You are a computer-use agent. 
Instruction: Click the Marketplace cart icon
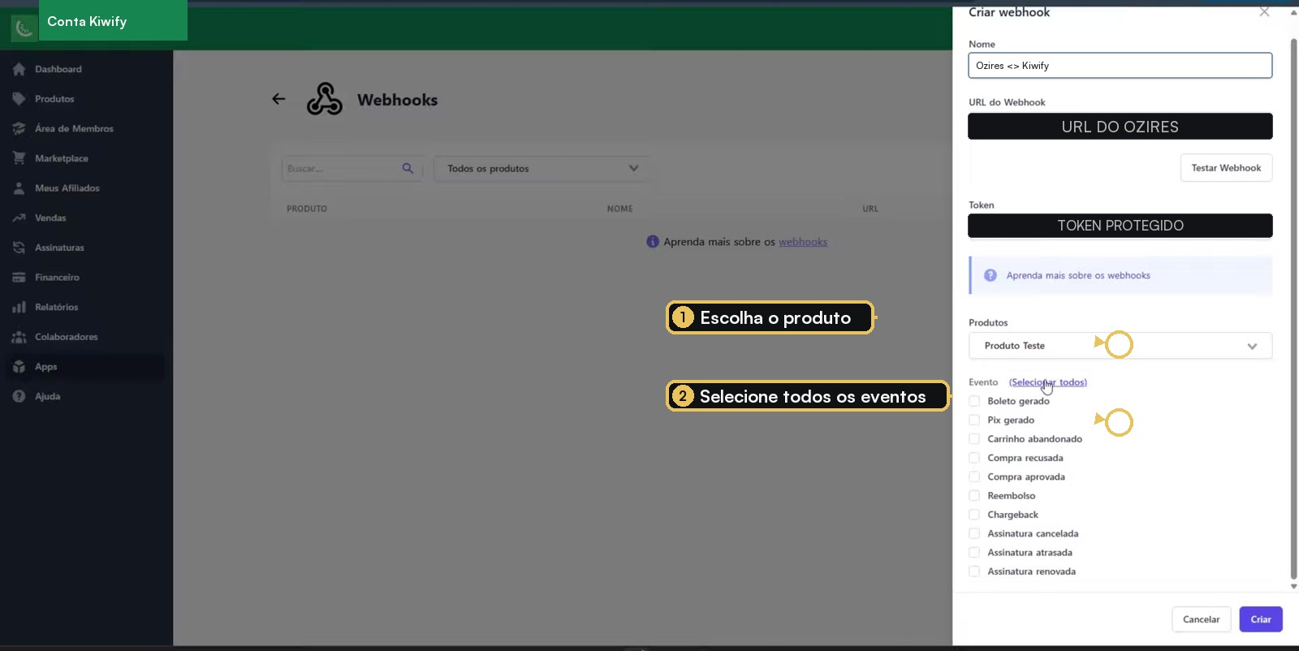(19, 158)
